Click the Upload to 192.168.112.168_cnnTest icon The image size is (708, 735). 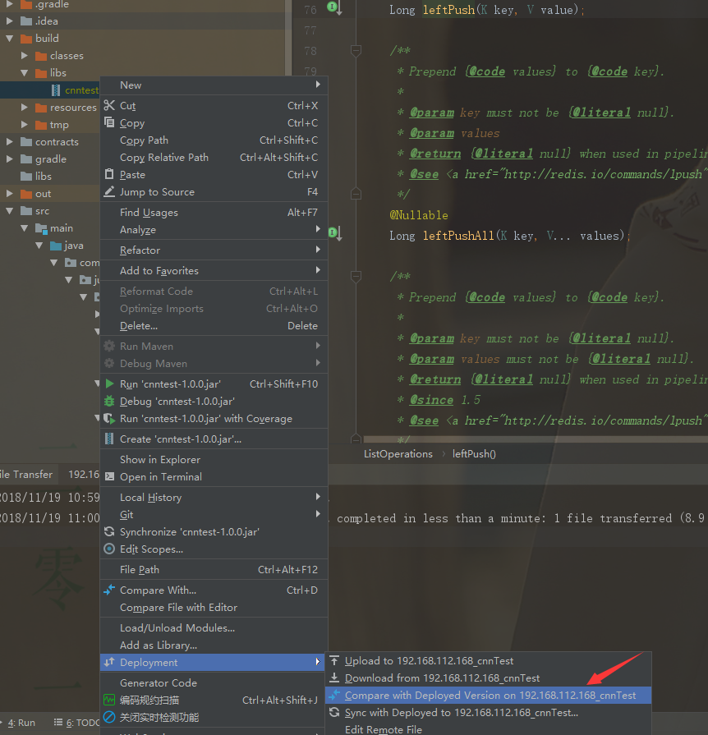(335, 660)
